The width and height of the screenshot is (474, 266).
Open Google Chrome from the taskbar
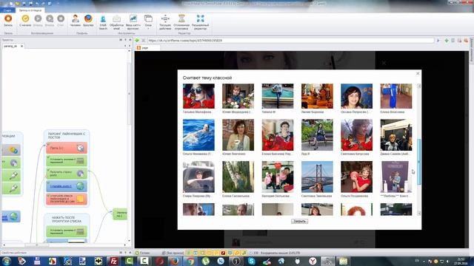pyautogui.click(x=190, y=261)
